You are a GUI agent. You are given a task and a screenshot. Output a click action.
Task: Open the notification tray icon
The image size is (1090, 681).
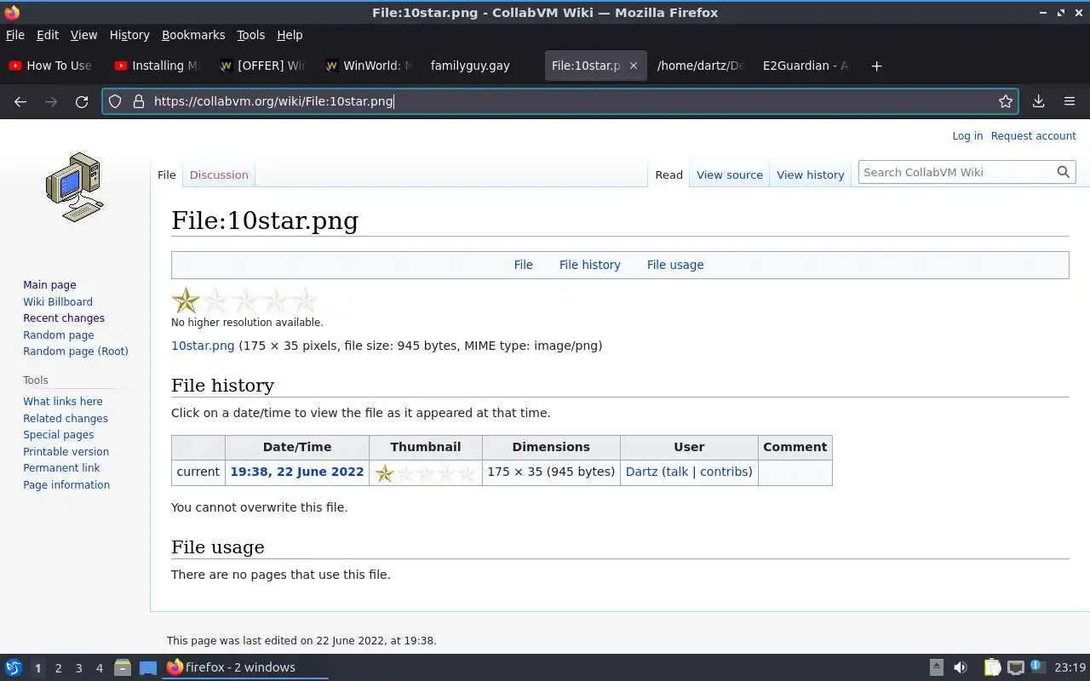[1036, 667]
